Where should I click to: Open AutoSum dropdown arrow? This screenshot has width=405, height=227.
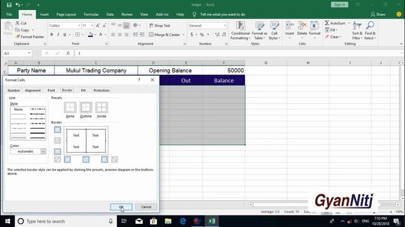tap(349, 23)
